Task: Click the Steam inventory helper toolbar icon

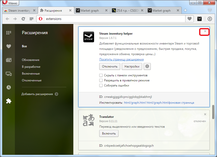Action: pyautogui.click(x=199, y=19)
